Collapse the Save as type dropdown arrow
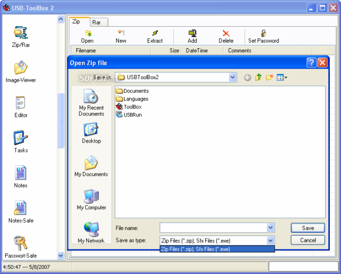The width and height of the screenshot is (341, 274). click(270, 241)
